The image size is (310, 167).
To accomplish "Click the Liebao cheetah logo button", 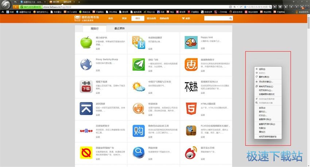I will point(6,4).
